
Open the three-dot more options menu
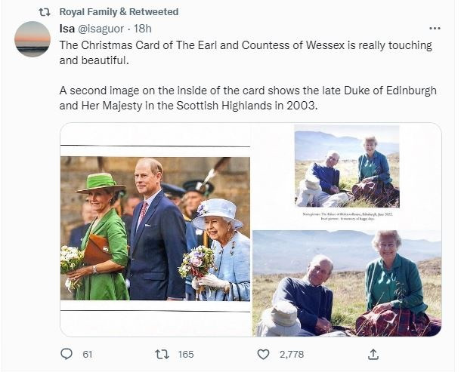[435, 29]
